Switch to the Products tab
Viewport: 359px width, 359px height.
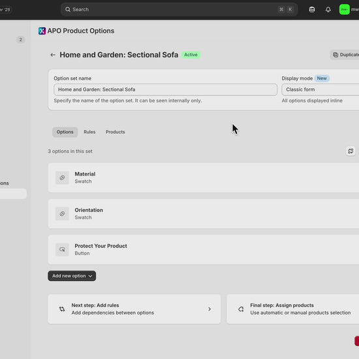pos(116,132)
